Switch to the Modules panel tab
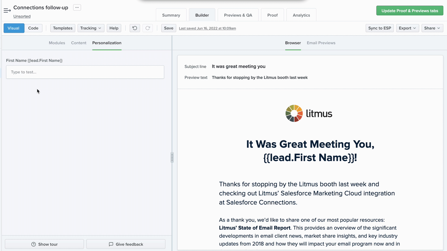Image resolution: width=447 pixels, height=251 pixels. click(57, 43)
